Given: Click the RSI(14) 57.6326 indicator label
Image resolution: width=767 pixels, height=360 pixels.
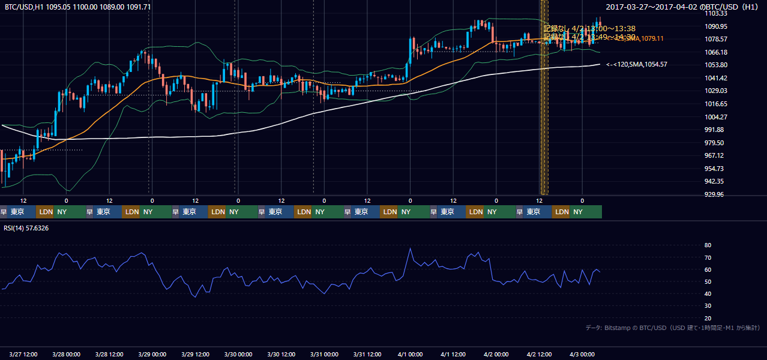Looking at the screenshot, I should pyautogui.click(x=26, y=228).
